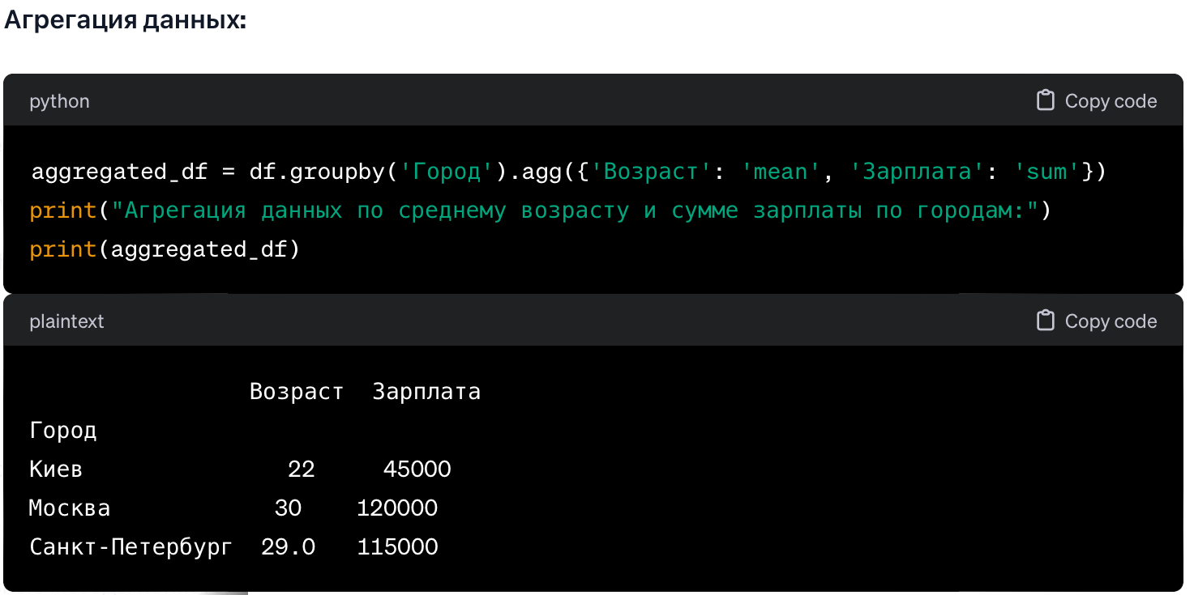Click the first print keyword in the code
Screen dimensions: 1194x595
pyautogui.click(x=63, y=210)
